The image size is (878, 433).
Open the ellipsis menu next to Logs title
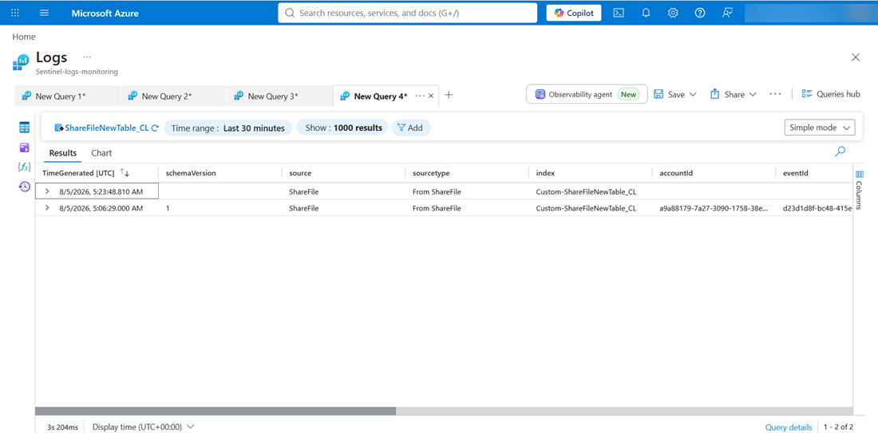87,57
